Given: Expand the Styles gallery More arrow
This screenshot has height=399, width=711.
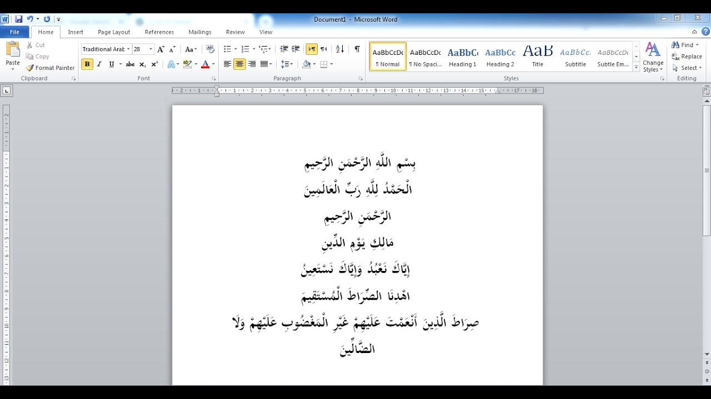Looking at the screenshot, I should 636,66.
